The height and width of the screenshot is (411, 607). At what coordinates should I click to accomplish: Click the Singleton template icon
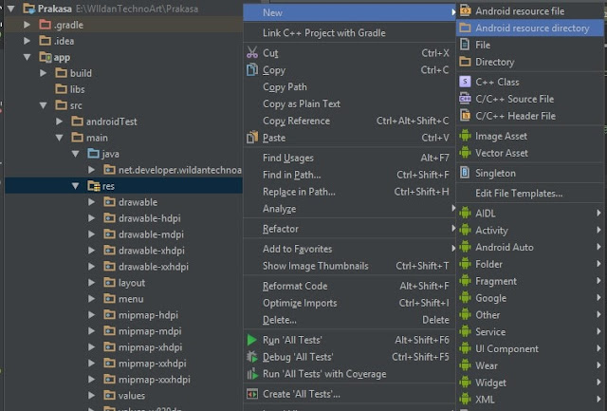(465, 173)
